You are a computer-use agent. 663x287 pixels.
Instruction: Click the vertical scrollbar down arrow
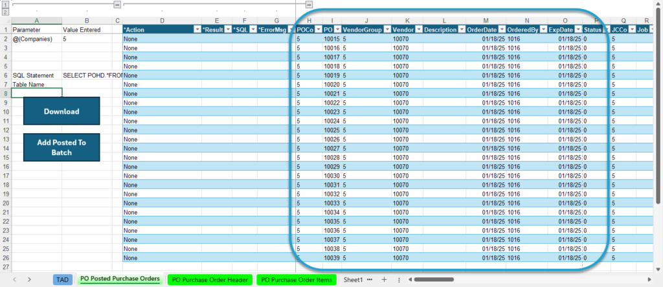tap(658, 269)
